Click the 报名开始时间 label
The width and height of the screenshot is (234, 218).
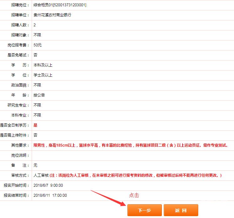[16, 185]
